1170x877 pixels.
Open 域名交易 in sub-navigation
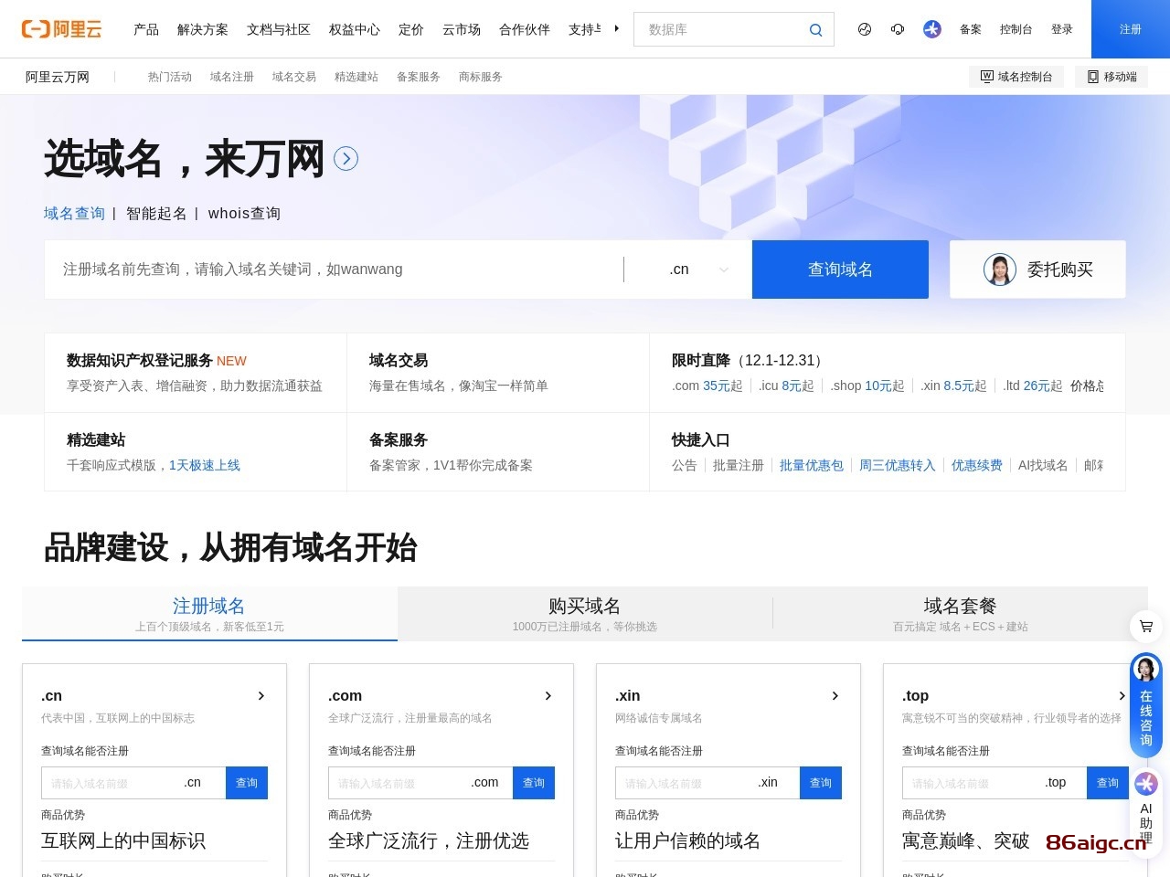(x=294, y=77)
